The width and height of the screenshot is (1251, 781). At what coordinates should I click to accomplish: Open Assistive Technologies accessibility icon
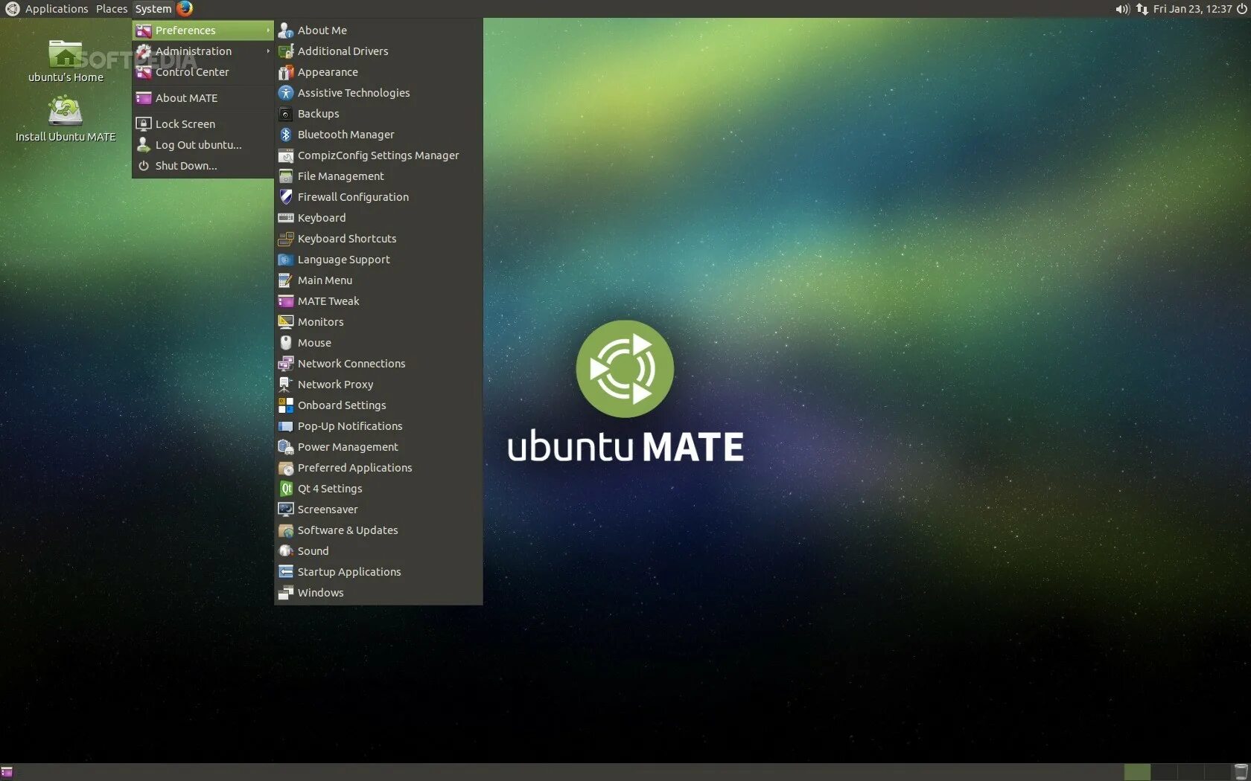pyautogui.click(x=286, y=93)
